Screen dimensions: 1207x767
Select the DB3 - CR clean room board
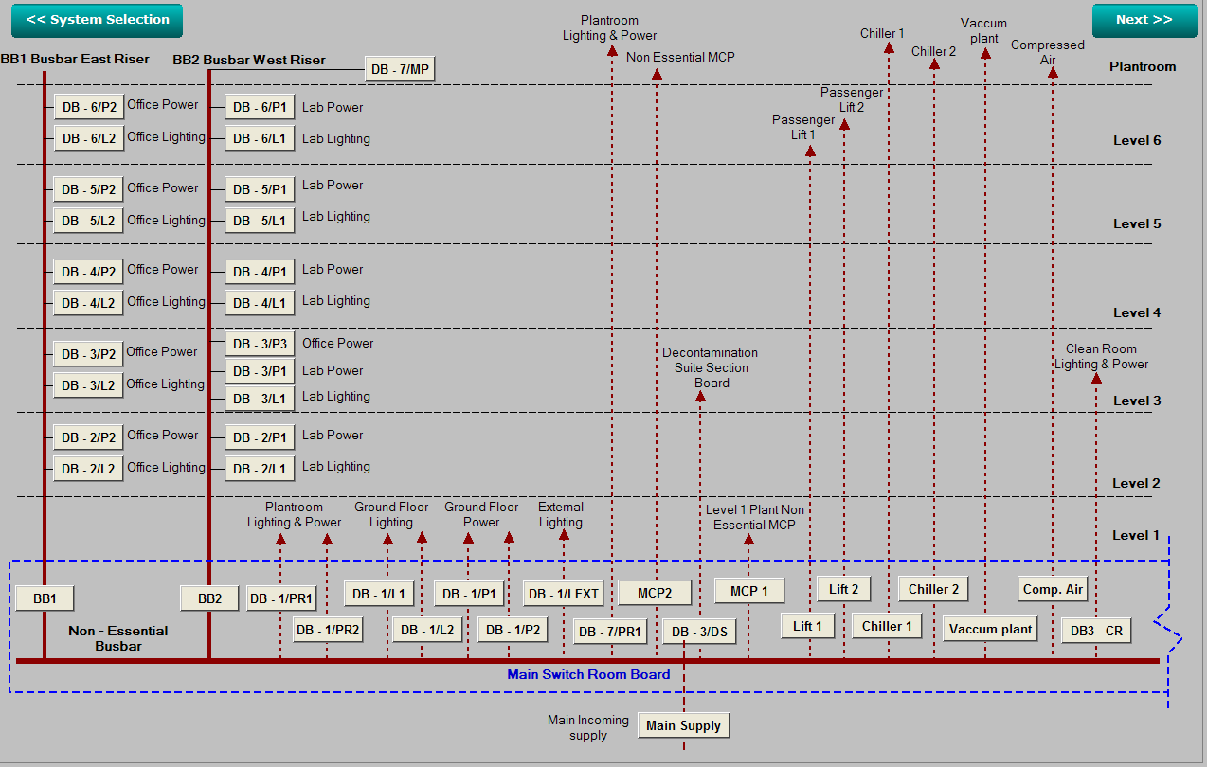1096,631
